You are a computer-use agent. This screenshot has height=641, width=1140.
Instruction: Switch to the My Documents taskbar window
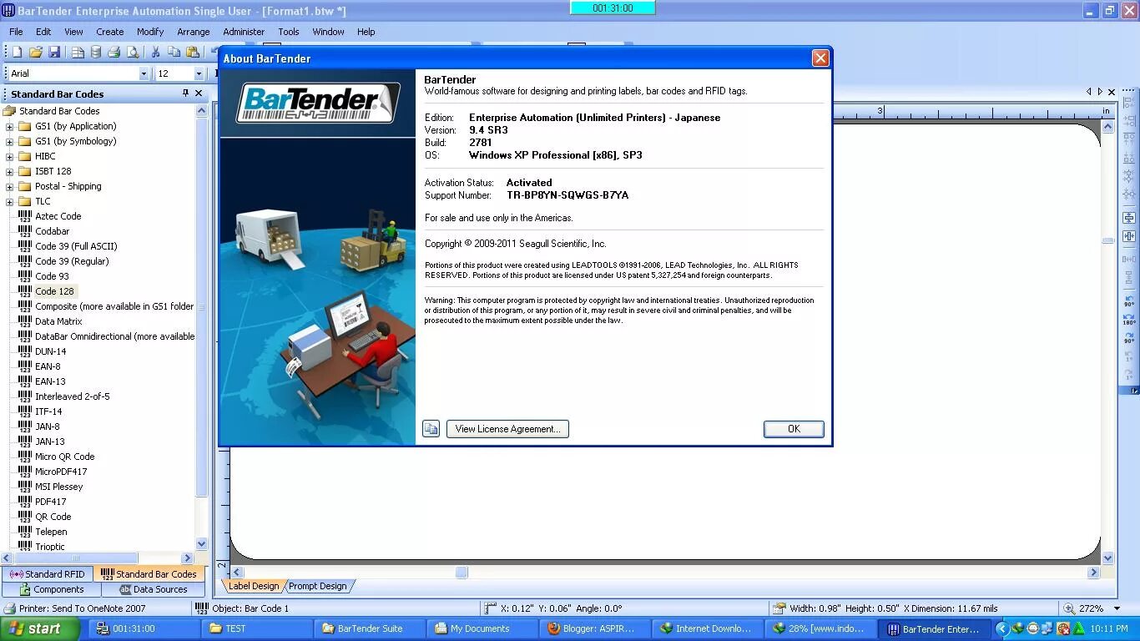(x=480, y=628)
